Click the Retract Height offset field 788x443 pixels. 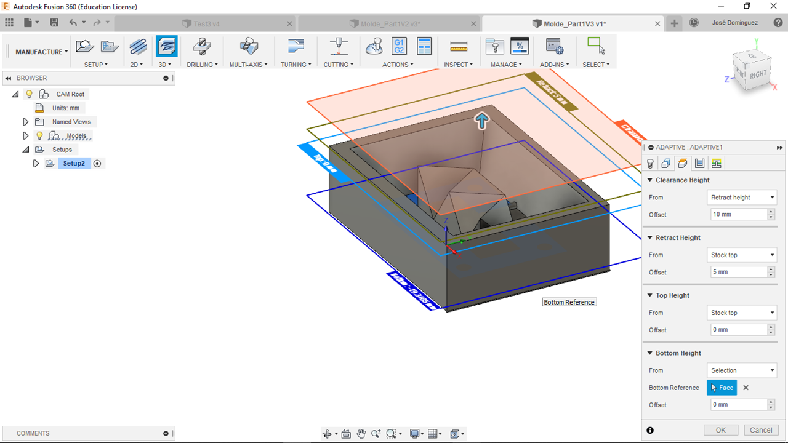click(x=737, y=272)
